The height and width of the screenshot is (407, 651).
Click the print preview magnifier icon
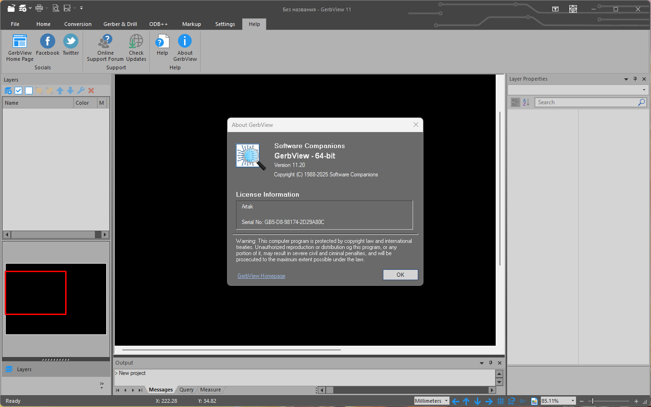coord(56,8)
